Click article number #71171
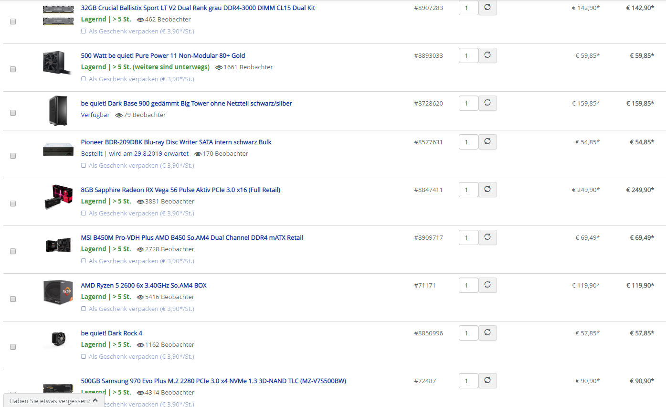The height and width of the screenshot is (407, 666). (425, 286)
